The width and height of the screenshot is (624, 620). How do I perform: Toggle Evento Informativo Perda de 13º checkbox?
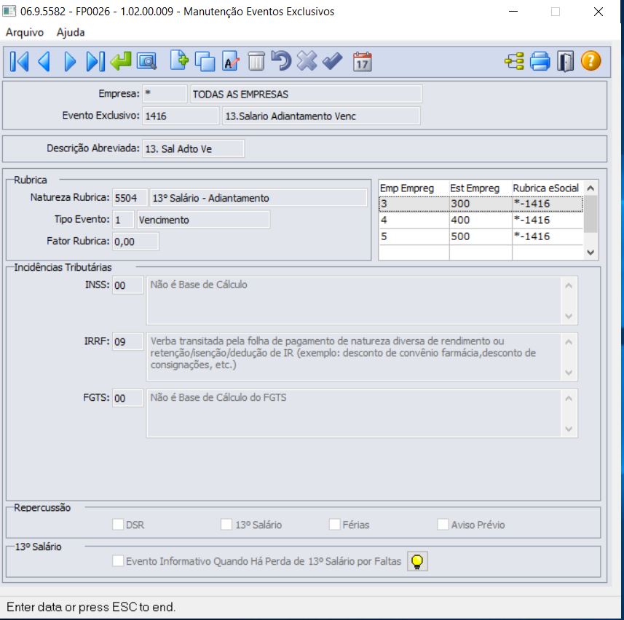click(x=118, y=561)
